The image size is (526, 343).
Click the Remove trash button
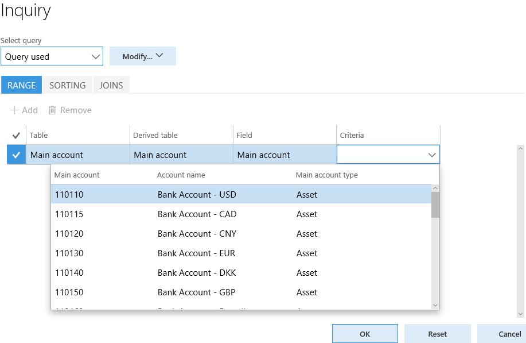pos(70,110)
